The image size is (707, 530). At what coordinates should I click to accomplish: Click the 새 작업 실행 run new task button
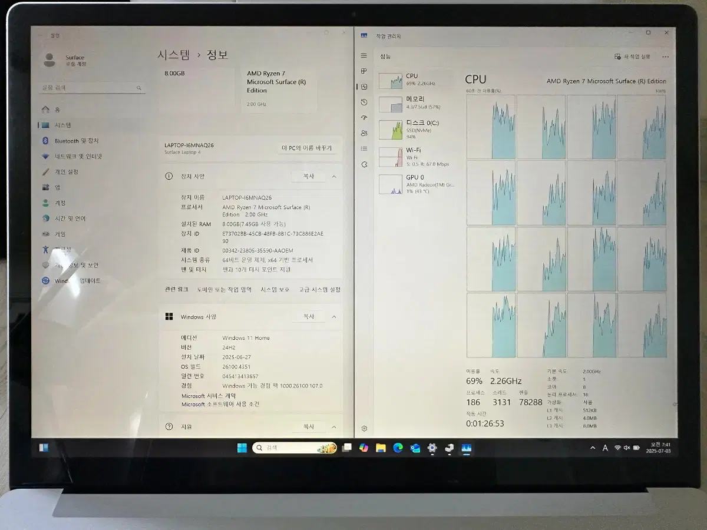tap(632, 57)
